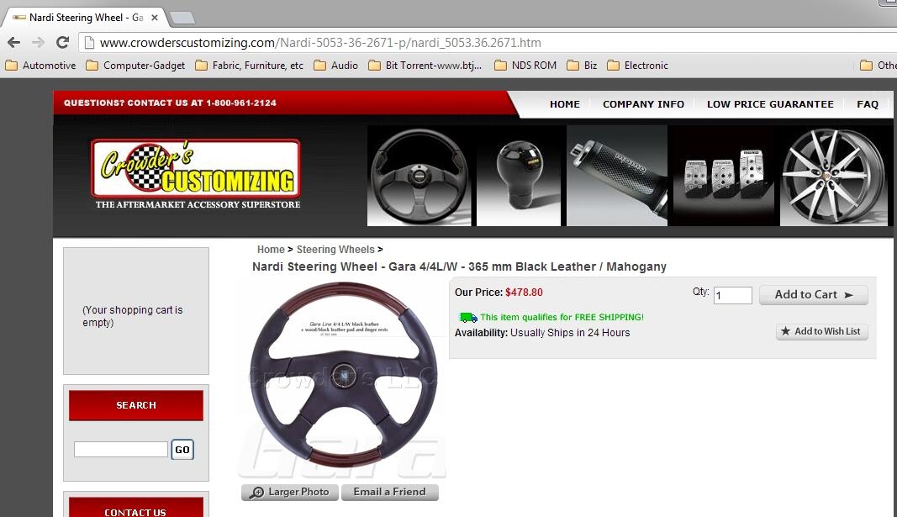Click the CONTACT US sidebar header
Viewport: 897px width, 517px height.
point(136,508)
